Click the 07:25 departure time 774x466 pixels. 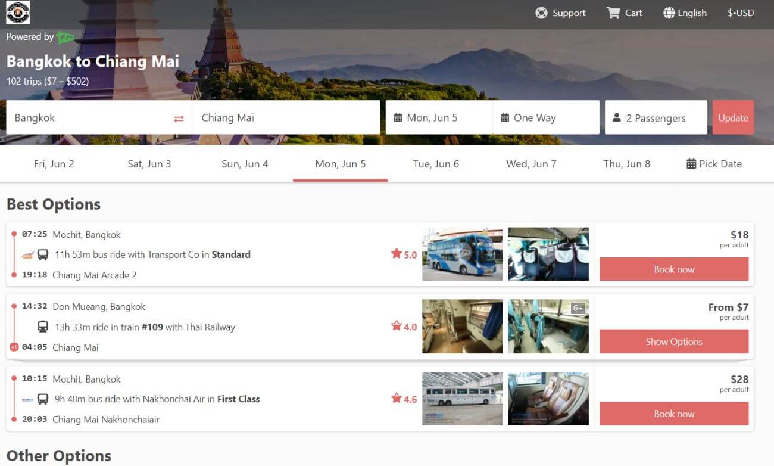click(x=34, y=234)
